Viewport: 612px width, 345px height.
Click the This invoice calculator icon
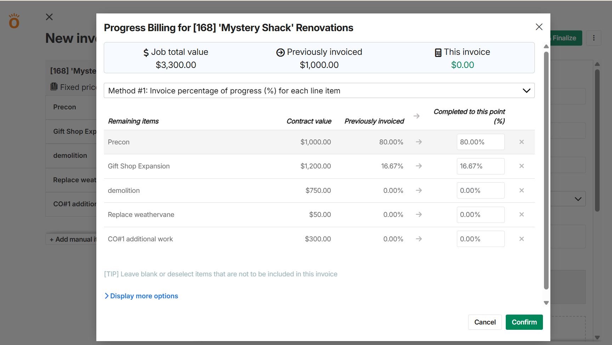(x=438, y=53)
